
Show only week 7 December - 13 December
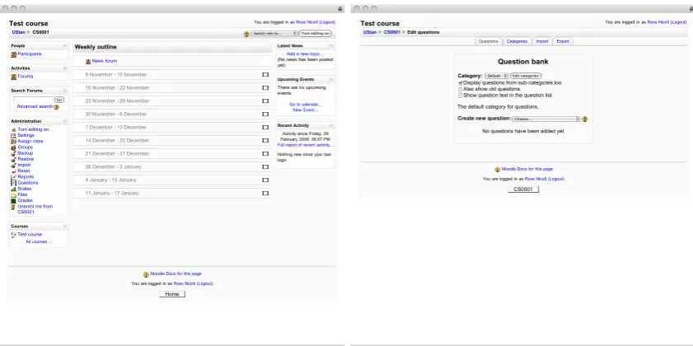coord(265,127)
